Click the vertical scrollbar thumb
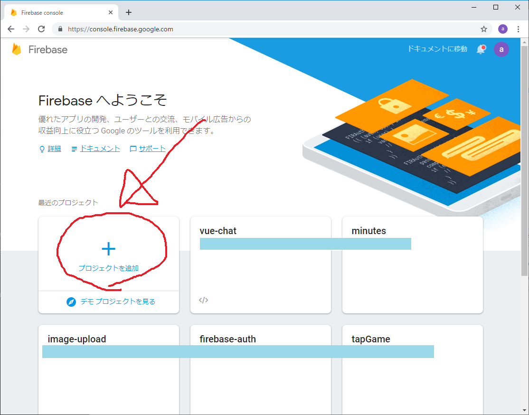 tap(524, 161)
